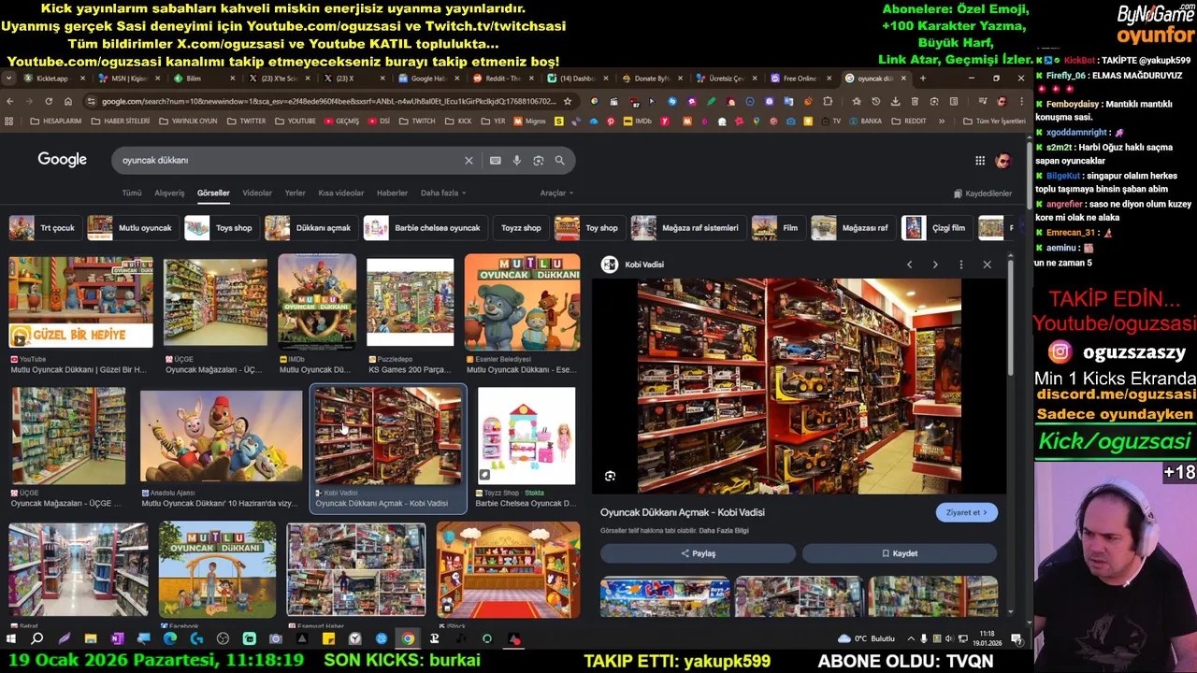Viewport: 1197px width, 673px height.
Task: Click the Google search input field
Action: click(290, 161)
